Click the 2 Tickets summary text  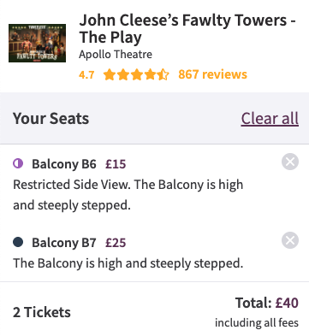(x=42, y=312)
